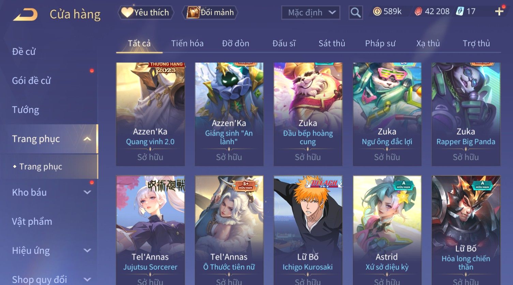This screenshot has width=513, height=285.
Task: Select the Trang phục sub-item
Action: pos(41,166)
